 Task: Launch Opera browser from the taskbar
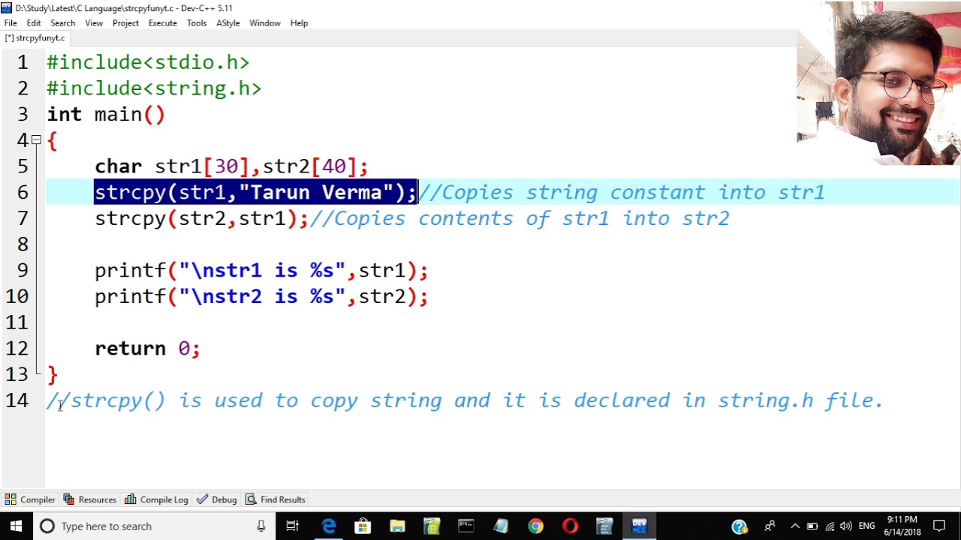tap(570, 526)
